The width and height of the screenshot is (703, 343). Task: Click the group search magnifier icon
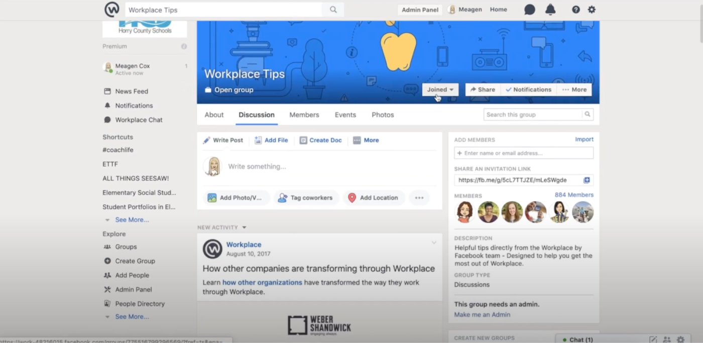[x=587, y=115]
